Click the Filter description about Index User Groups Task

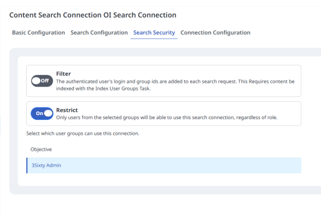coord(175,84)
